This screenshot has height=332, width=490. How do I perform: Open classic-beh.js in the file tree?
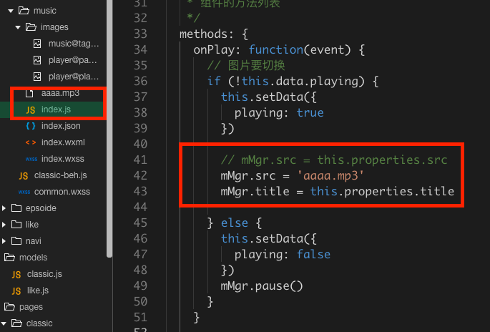click(60, 175)
